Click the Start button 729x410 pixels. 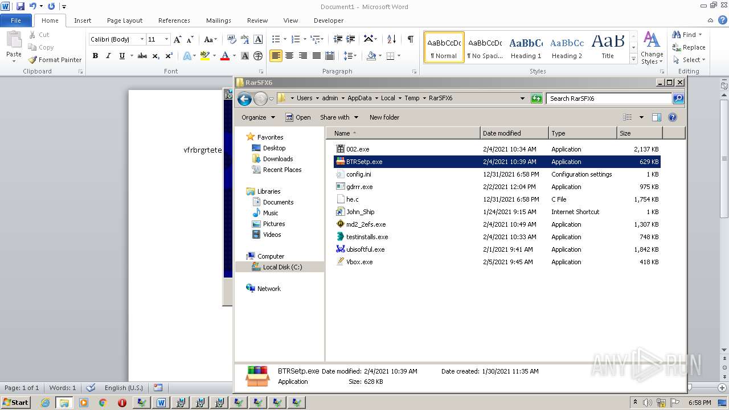pos(15,403)
